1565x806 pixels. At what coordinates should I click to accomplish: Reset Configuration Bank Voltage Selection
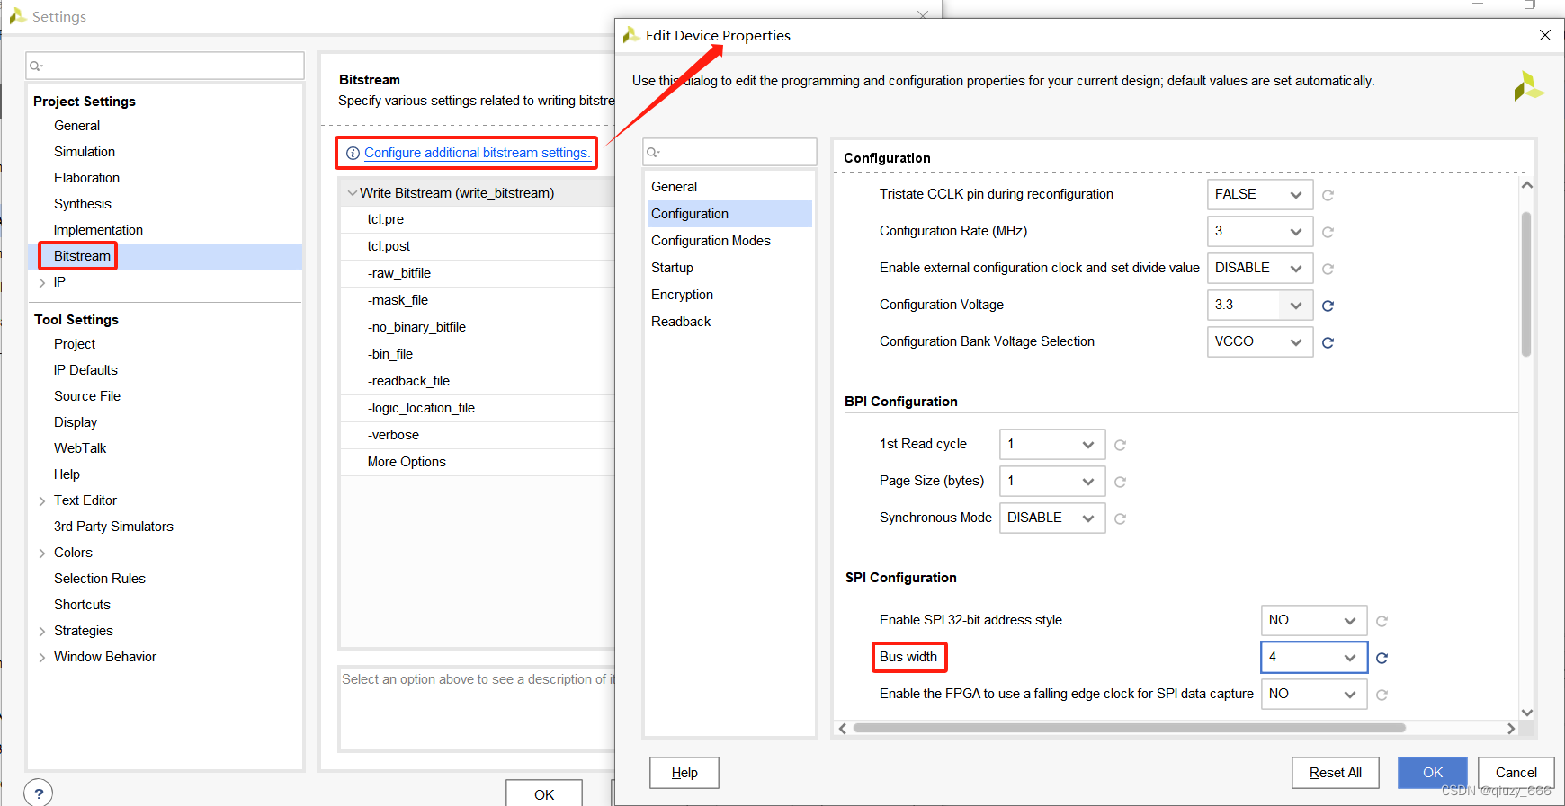tap(1328, 342)
